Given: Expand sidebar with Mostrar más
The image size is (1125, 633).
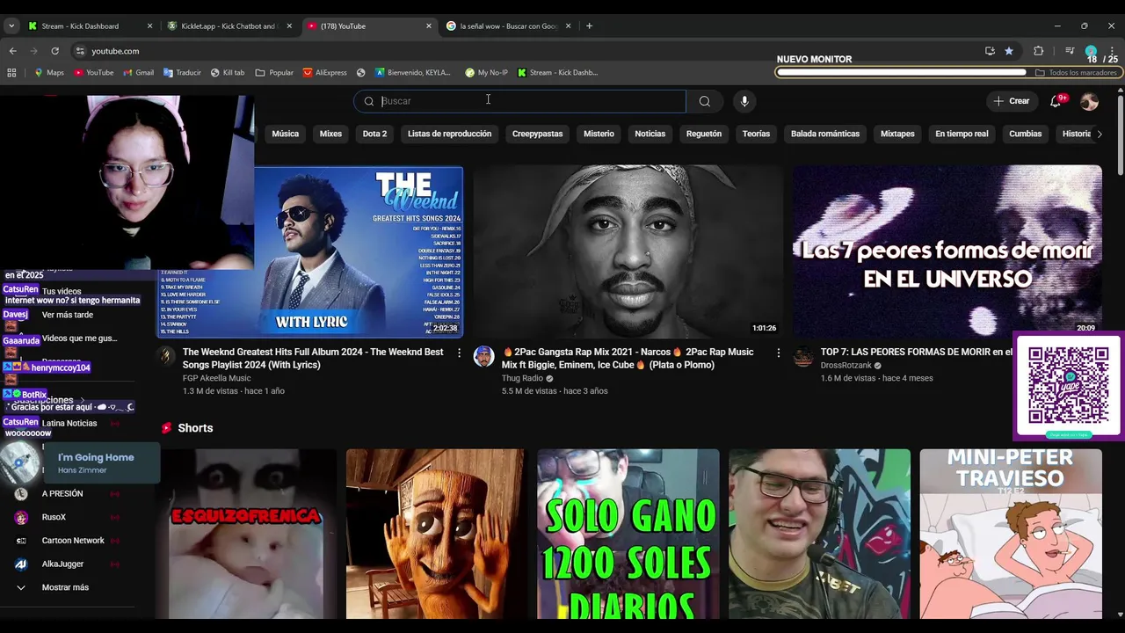Looking at the screenshot, I should click(65, 587).
